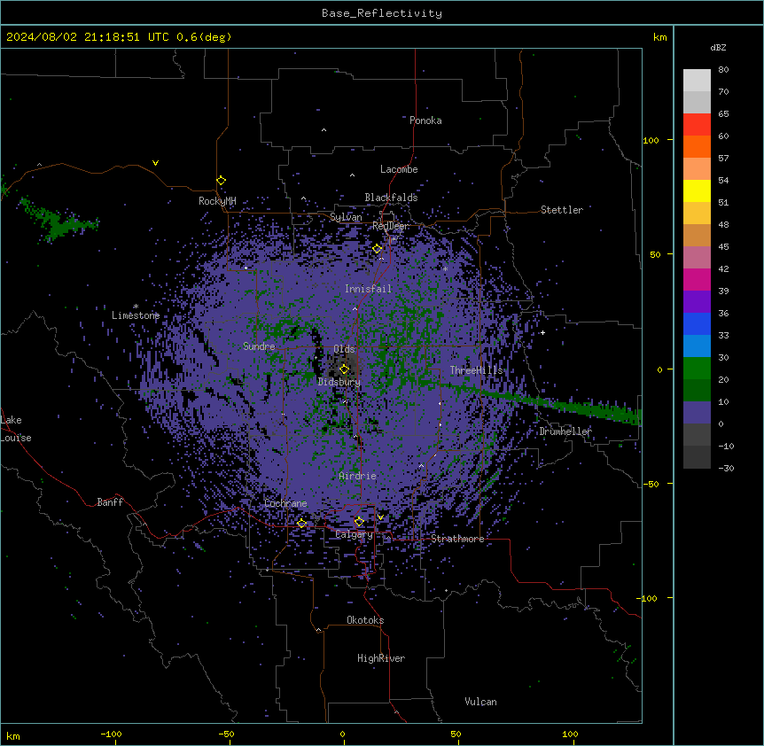Viewport: 764px width, 746px height.
Task: Click the Sundre town label
Action: click(x=259, y=346)
